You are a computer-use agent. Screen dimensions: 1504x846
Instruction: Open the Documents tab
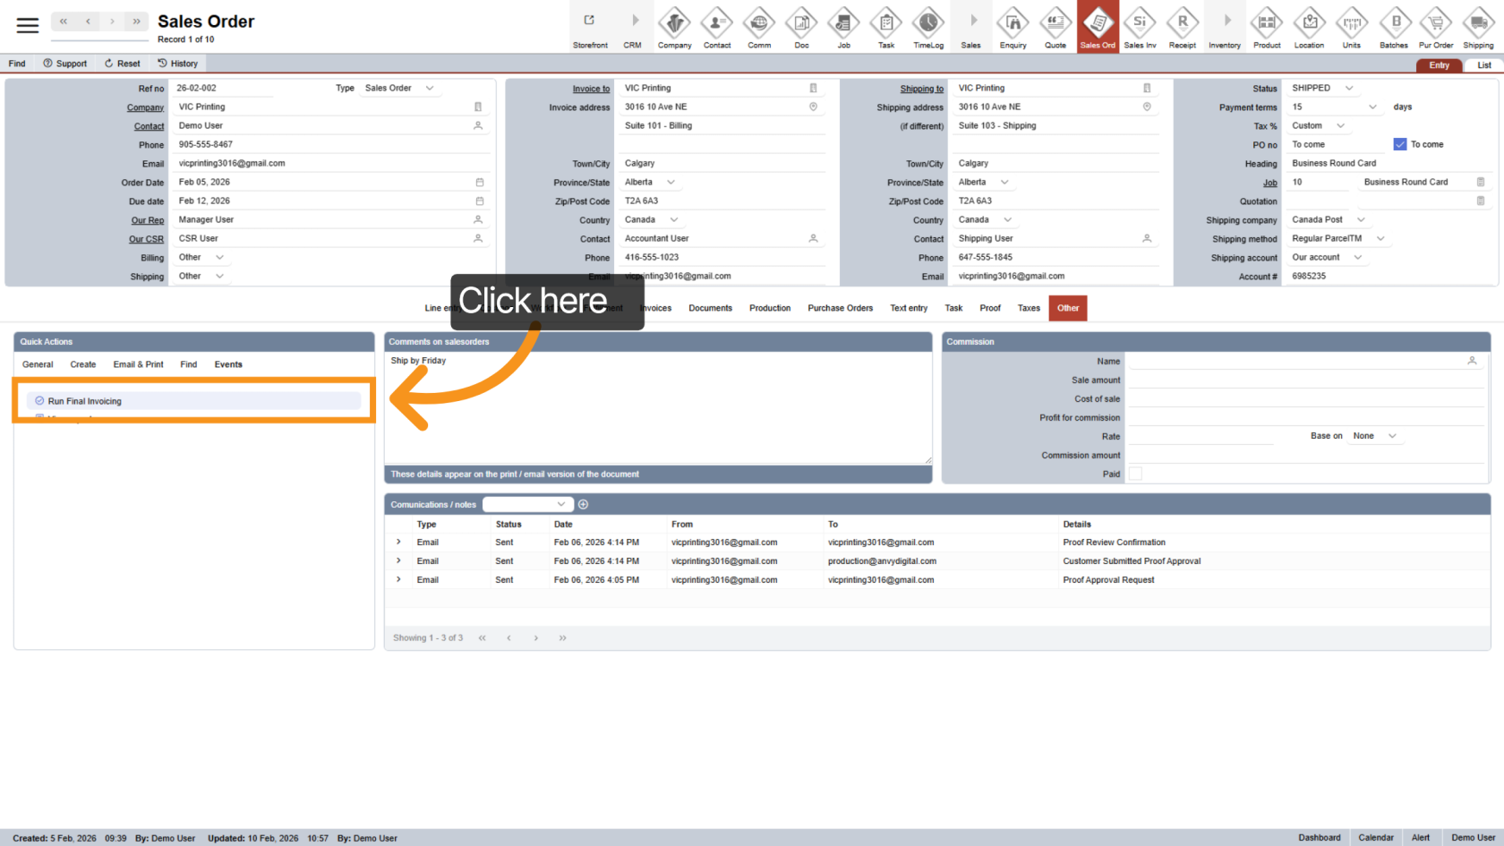coord(710,308)
